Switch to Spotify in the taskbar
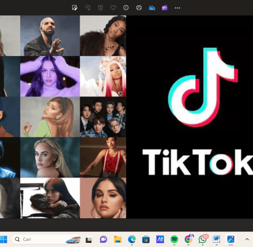This screenshot has height=247, width=253. pos(174,240)
